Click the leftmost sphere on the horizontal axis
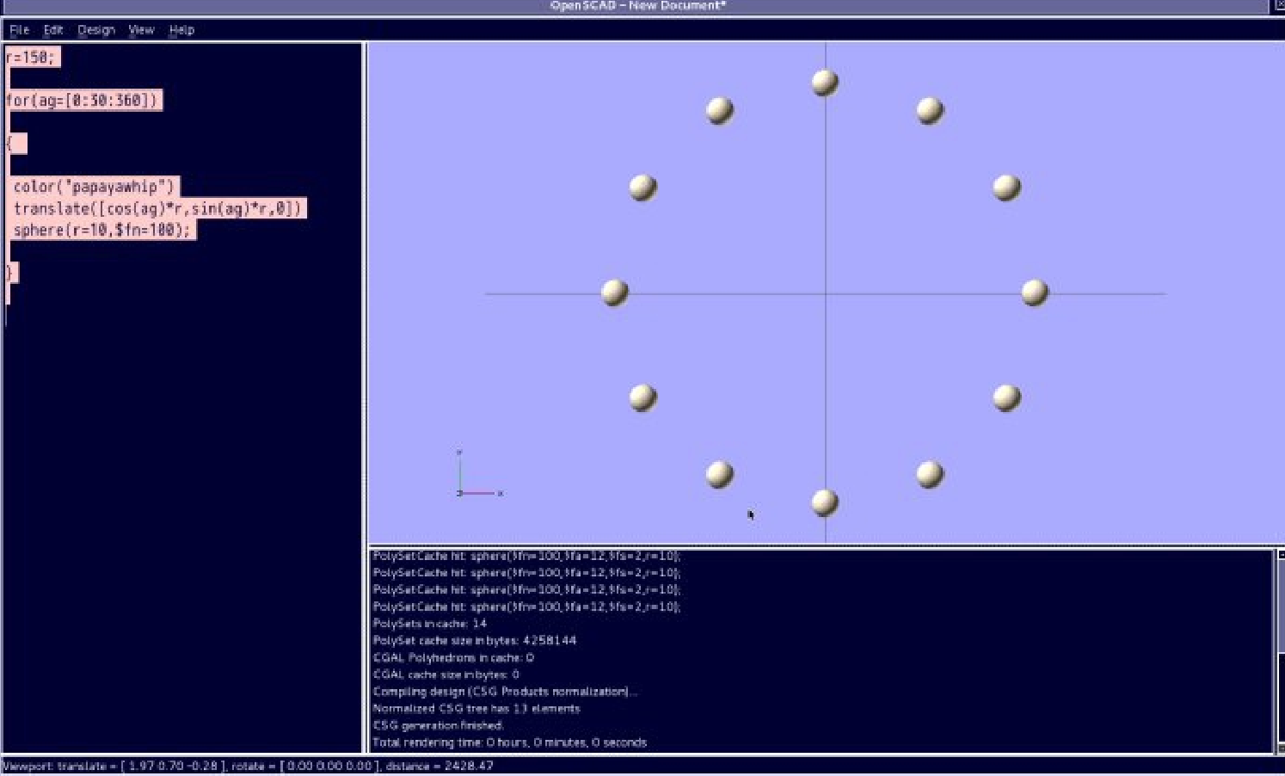1285x776 pixels. [614, 293]
